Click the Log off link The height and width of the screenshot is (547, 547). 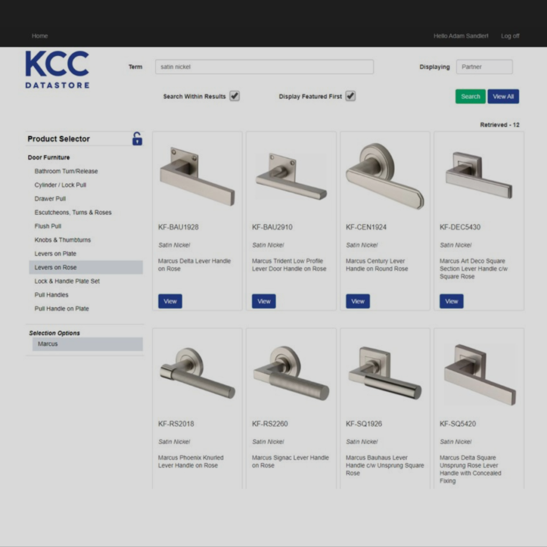510,36
